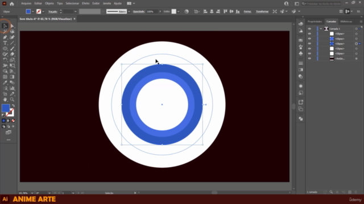Click target circle of Camada 1

tap(356, 29)
